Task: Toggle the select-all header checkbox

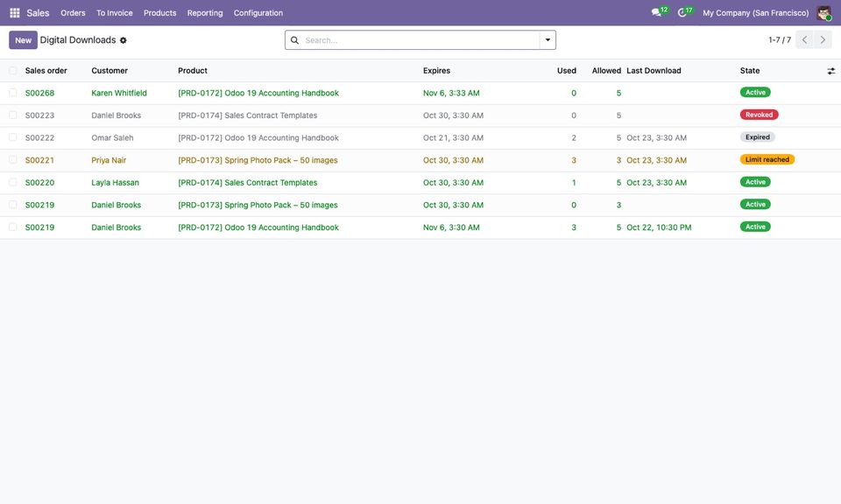Action: (13, 71)
